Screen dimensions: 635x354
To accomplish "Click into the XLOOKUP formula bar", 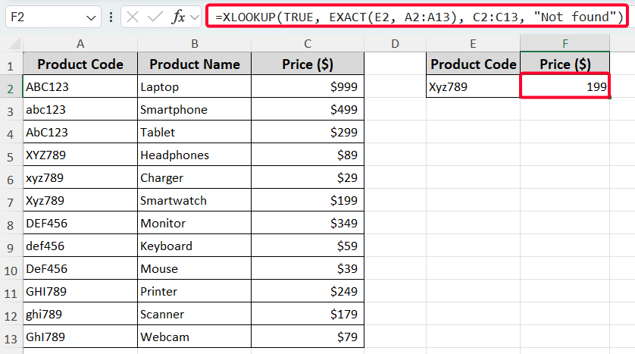I will coord(417,17).
